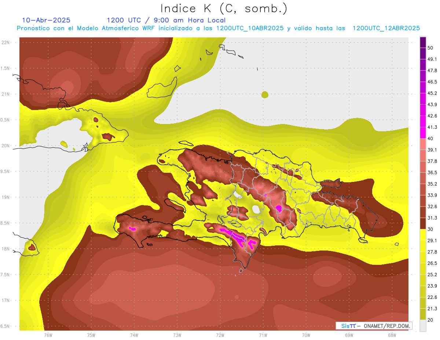Click the '75W' longitude label

point(91,335)
